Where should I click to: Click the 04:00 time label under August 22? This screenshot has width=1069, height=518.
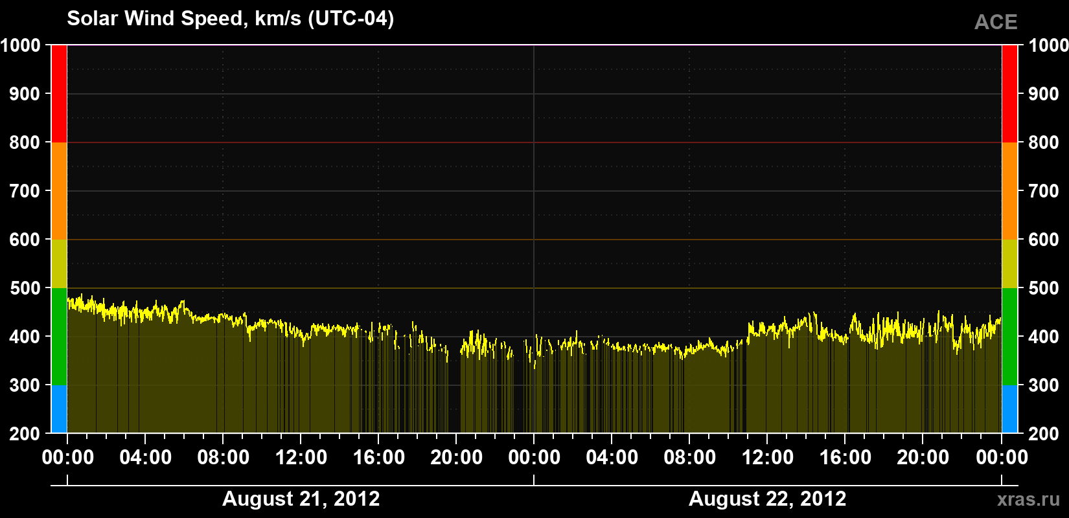(x=612, y=458)
